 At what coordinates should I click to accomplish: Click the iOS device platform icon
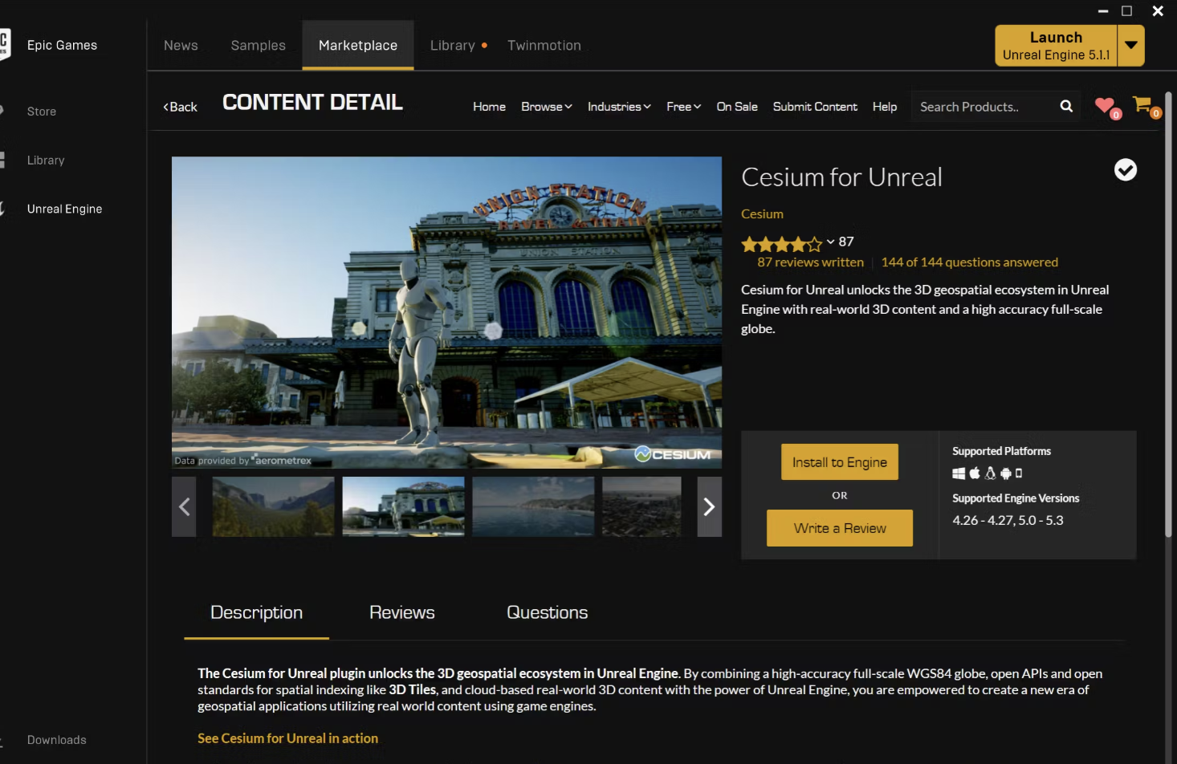click(x=1019, y=473)
